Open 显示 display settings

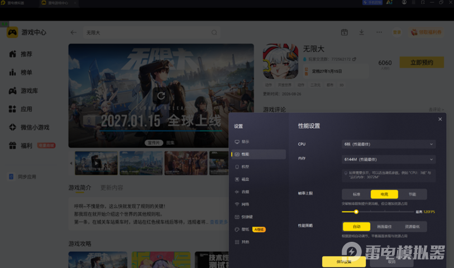258,142
